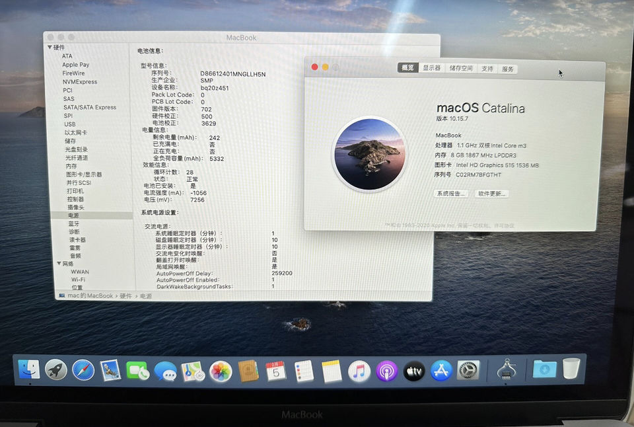Open Maps icon in the Dock
634x427 pixels.
pos(193,371)
